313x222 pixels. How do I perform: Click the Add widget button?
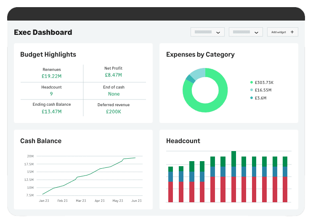coord(282,32)
